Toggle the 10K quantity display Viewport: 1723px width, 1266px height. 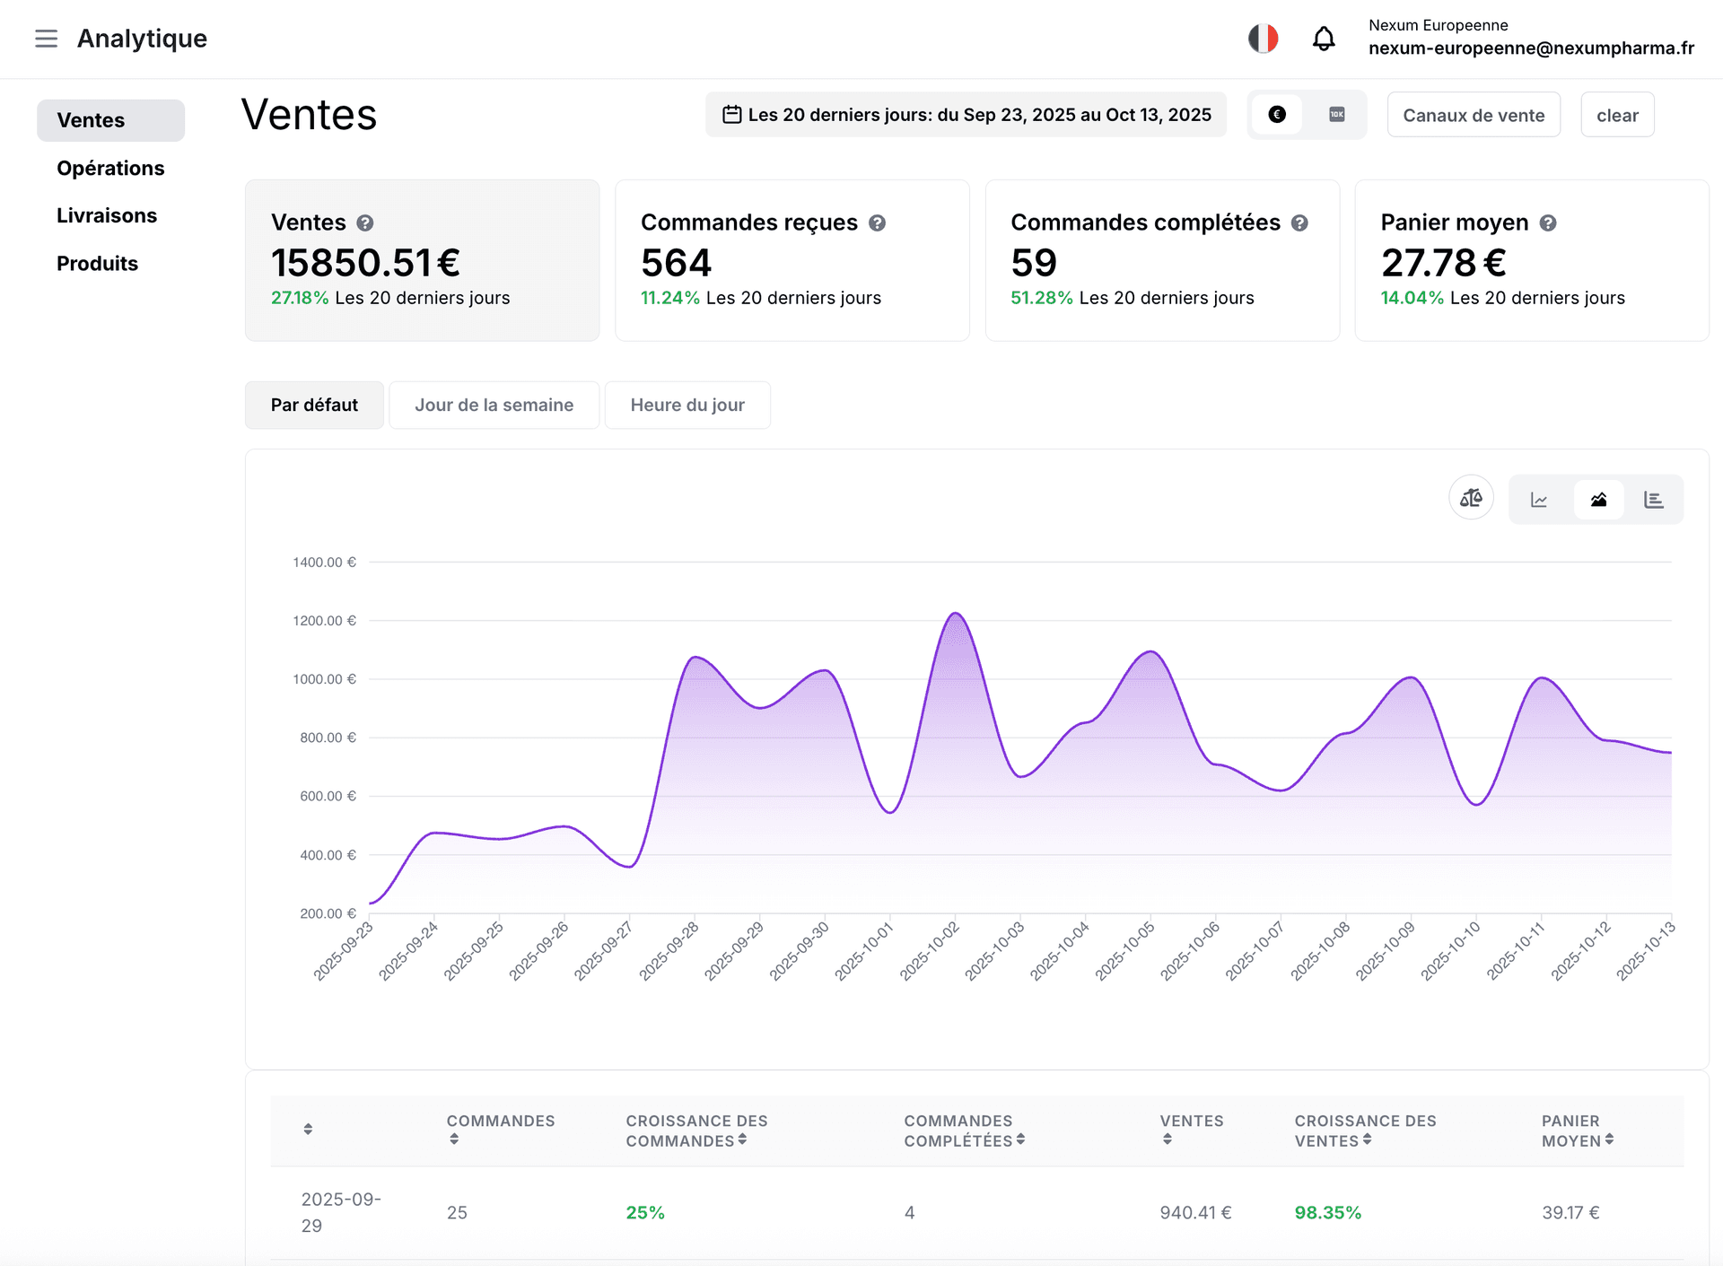tap(1336, 115)
